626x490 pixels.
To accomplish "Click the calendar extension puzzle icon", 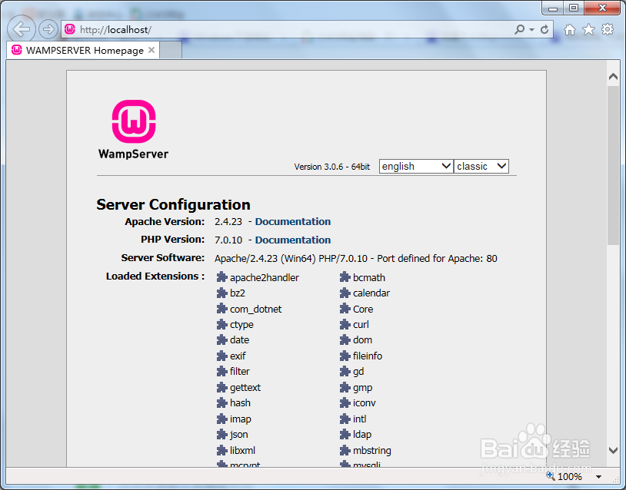I will coord(345,293).
